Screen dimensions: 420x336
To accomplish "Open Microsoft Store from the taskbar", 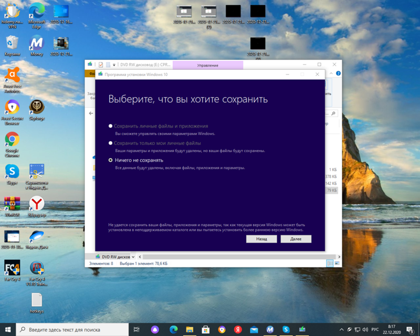I will point(206,330).
